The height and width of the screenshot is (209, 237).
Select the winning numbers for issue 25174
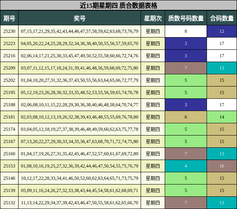point(79,129)
